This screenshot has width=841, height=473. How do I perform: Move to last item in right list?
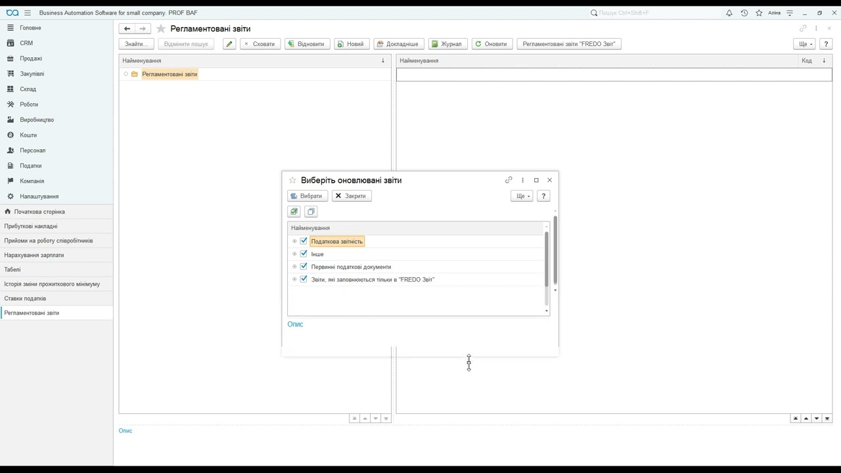(x=827, y=418)
